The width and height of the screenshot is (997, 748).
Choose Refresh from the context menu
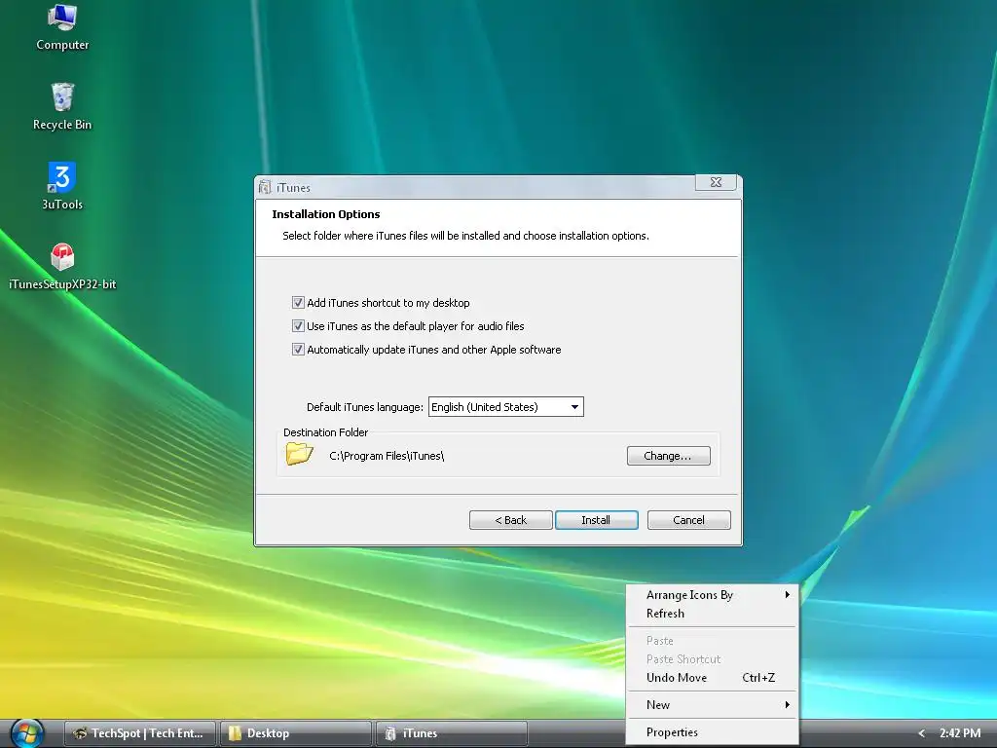pos(713,614)
